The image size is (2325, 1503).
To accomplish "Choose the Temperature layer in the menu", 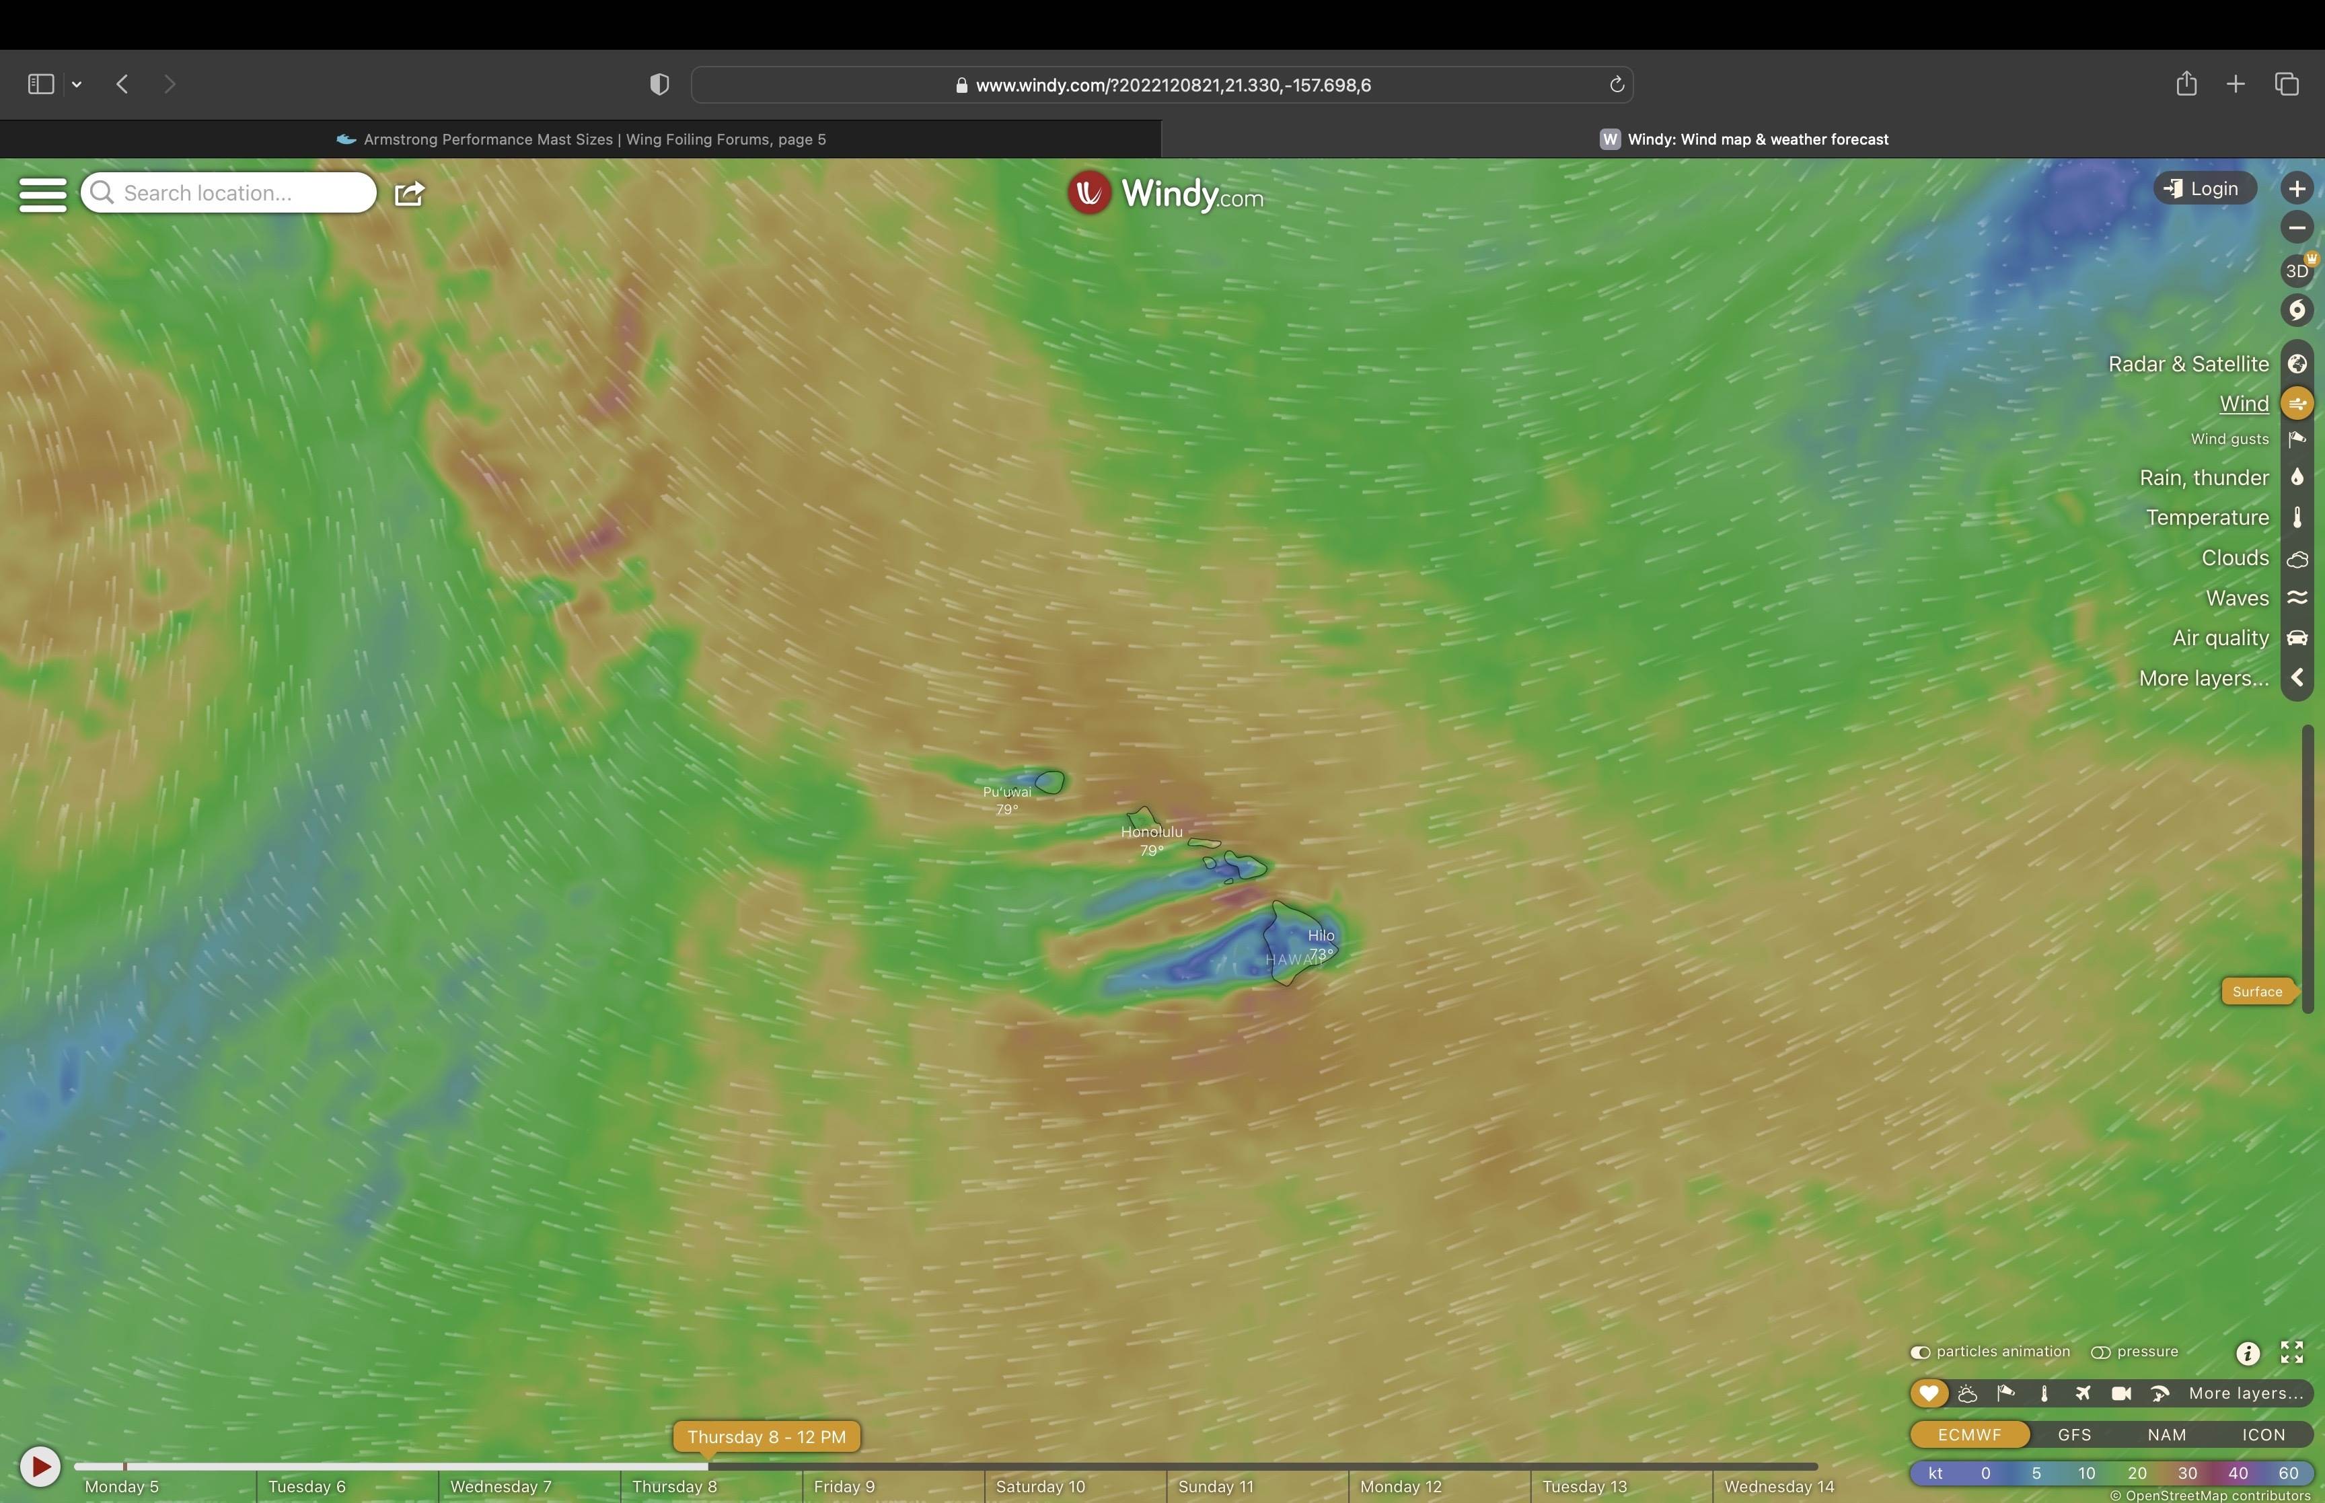I will 2206,518.
